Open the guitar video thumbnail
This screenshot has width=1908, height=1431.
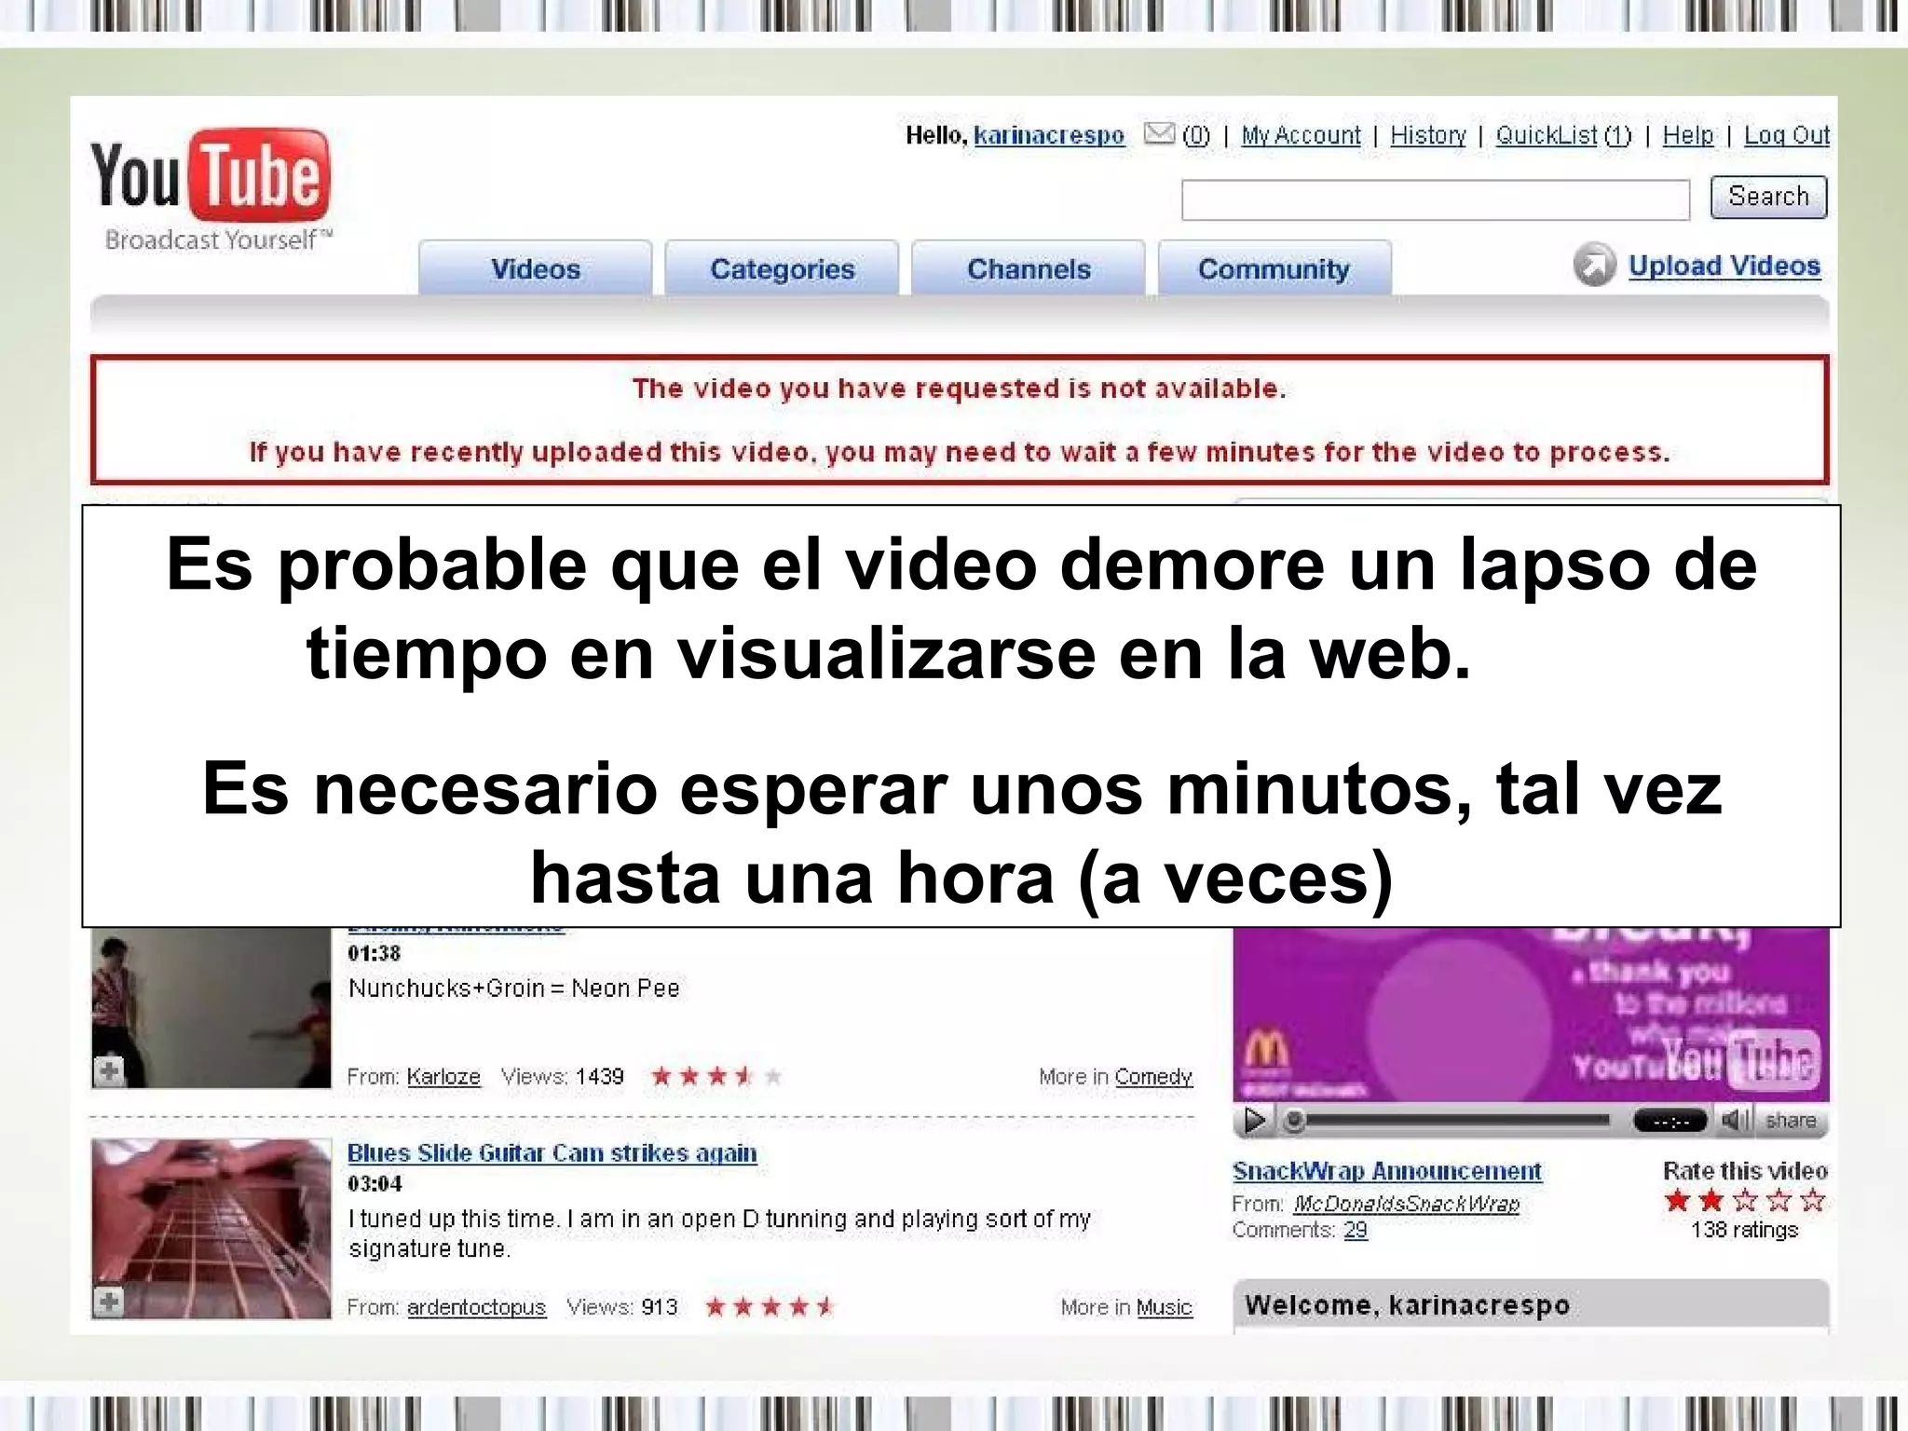point(211,1229)
